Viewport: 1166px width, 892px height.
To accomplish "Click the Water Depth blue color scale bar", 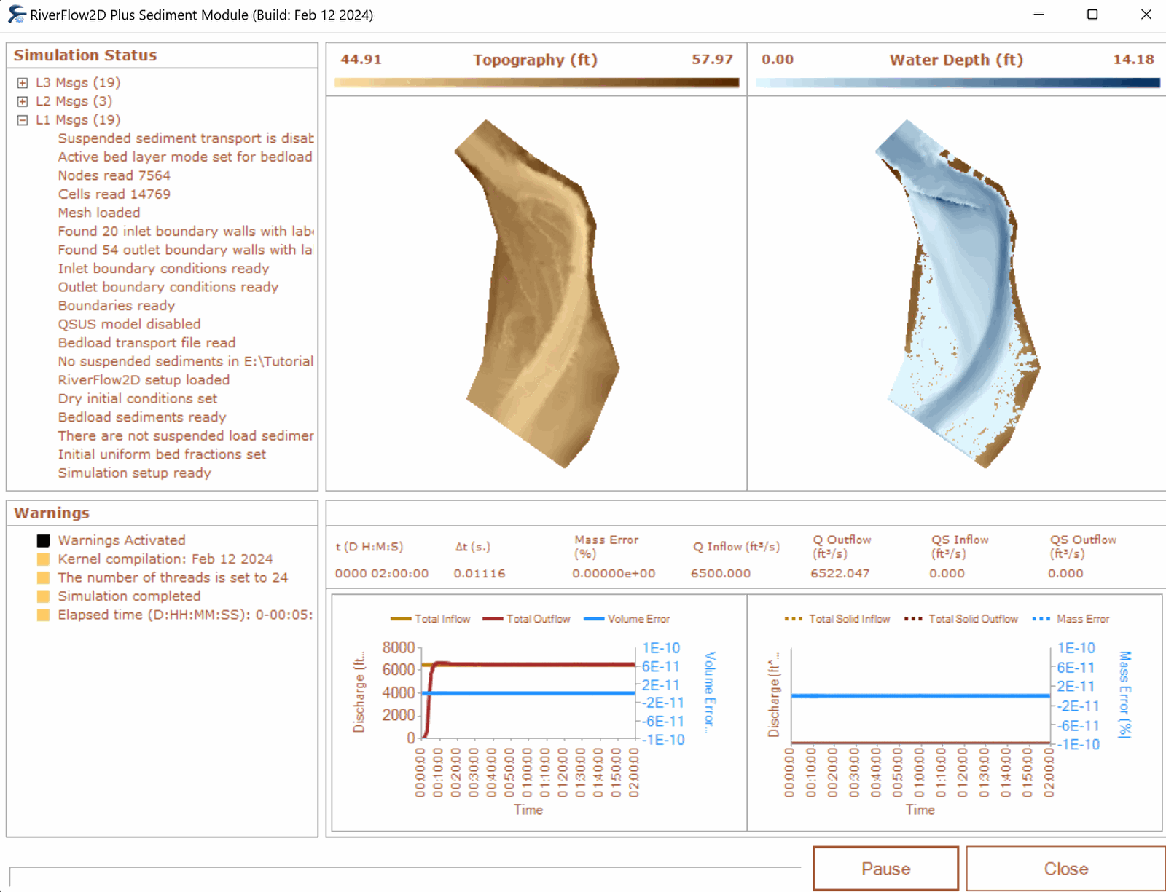I will point(957,83).
